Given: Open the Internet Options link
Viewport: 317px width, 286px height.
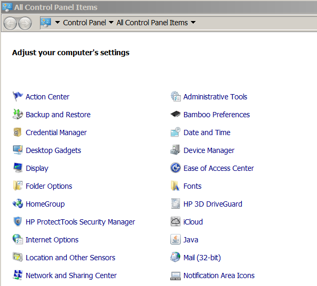Looking at the screenshot, I should (52, 240).
